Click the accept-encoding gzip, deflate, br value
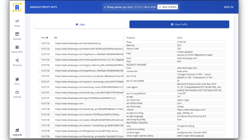248x140 pixels. pos(185,113)
